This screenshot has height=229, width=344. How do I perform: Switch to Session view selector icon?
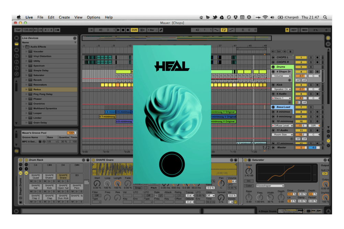328,44
